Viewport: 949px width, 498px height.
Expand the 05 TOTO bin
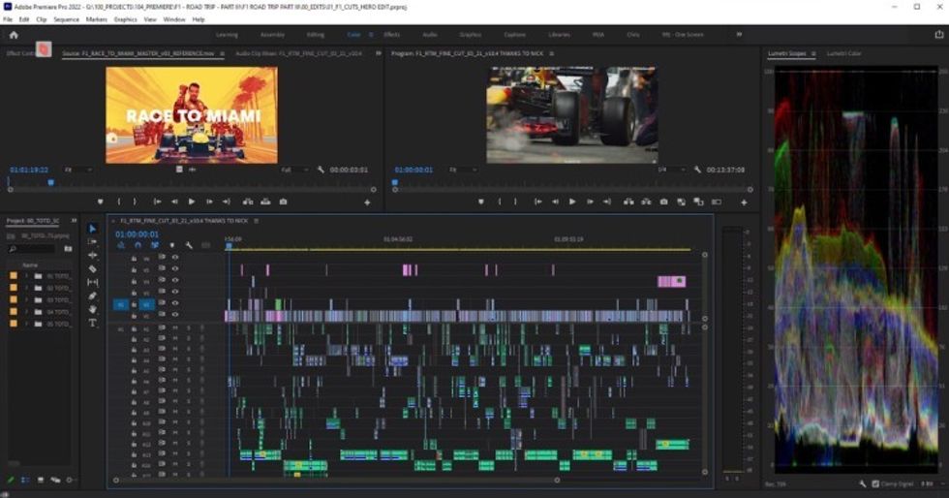pos(26,325)
